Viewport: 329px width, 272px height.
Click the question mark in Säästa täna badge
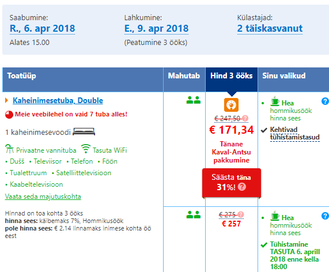tap(242, 187)
